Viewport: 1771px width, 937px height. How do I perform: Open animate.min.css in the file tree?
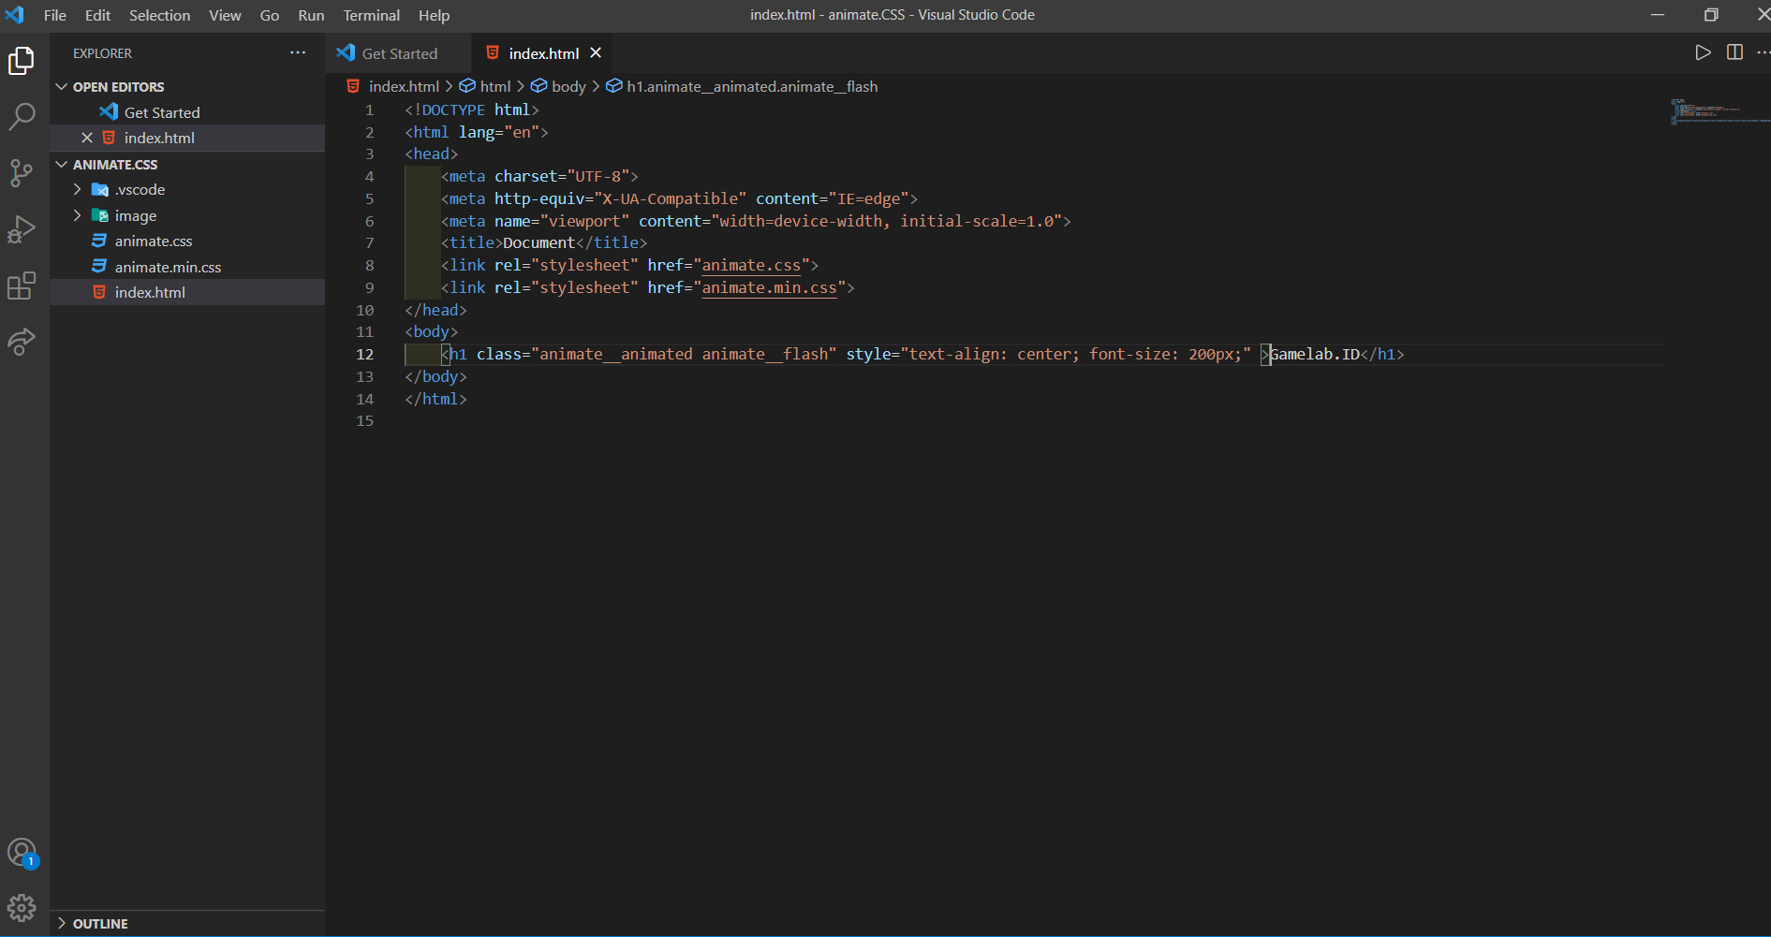187,267
